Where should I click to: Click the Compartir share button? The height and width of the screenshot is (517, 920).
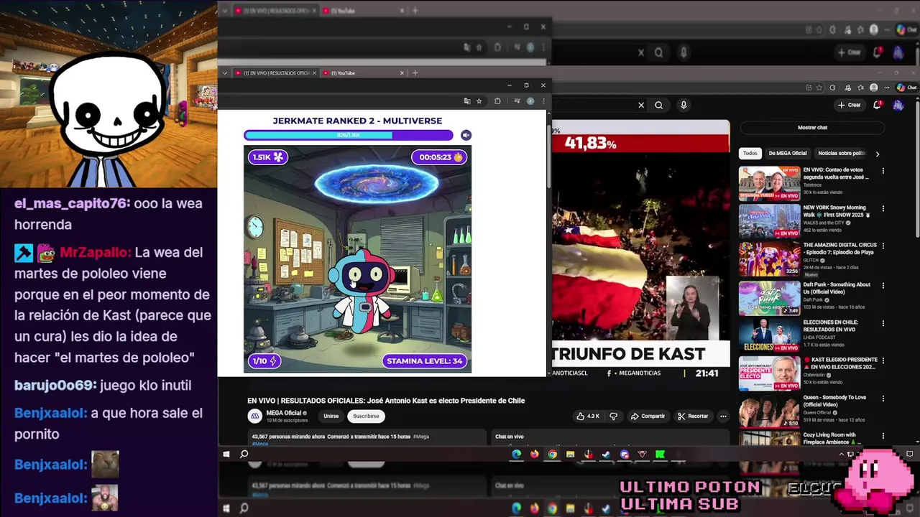point(648,416)
